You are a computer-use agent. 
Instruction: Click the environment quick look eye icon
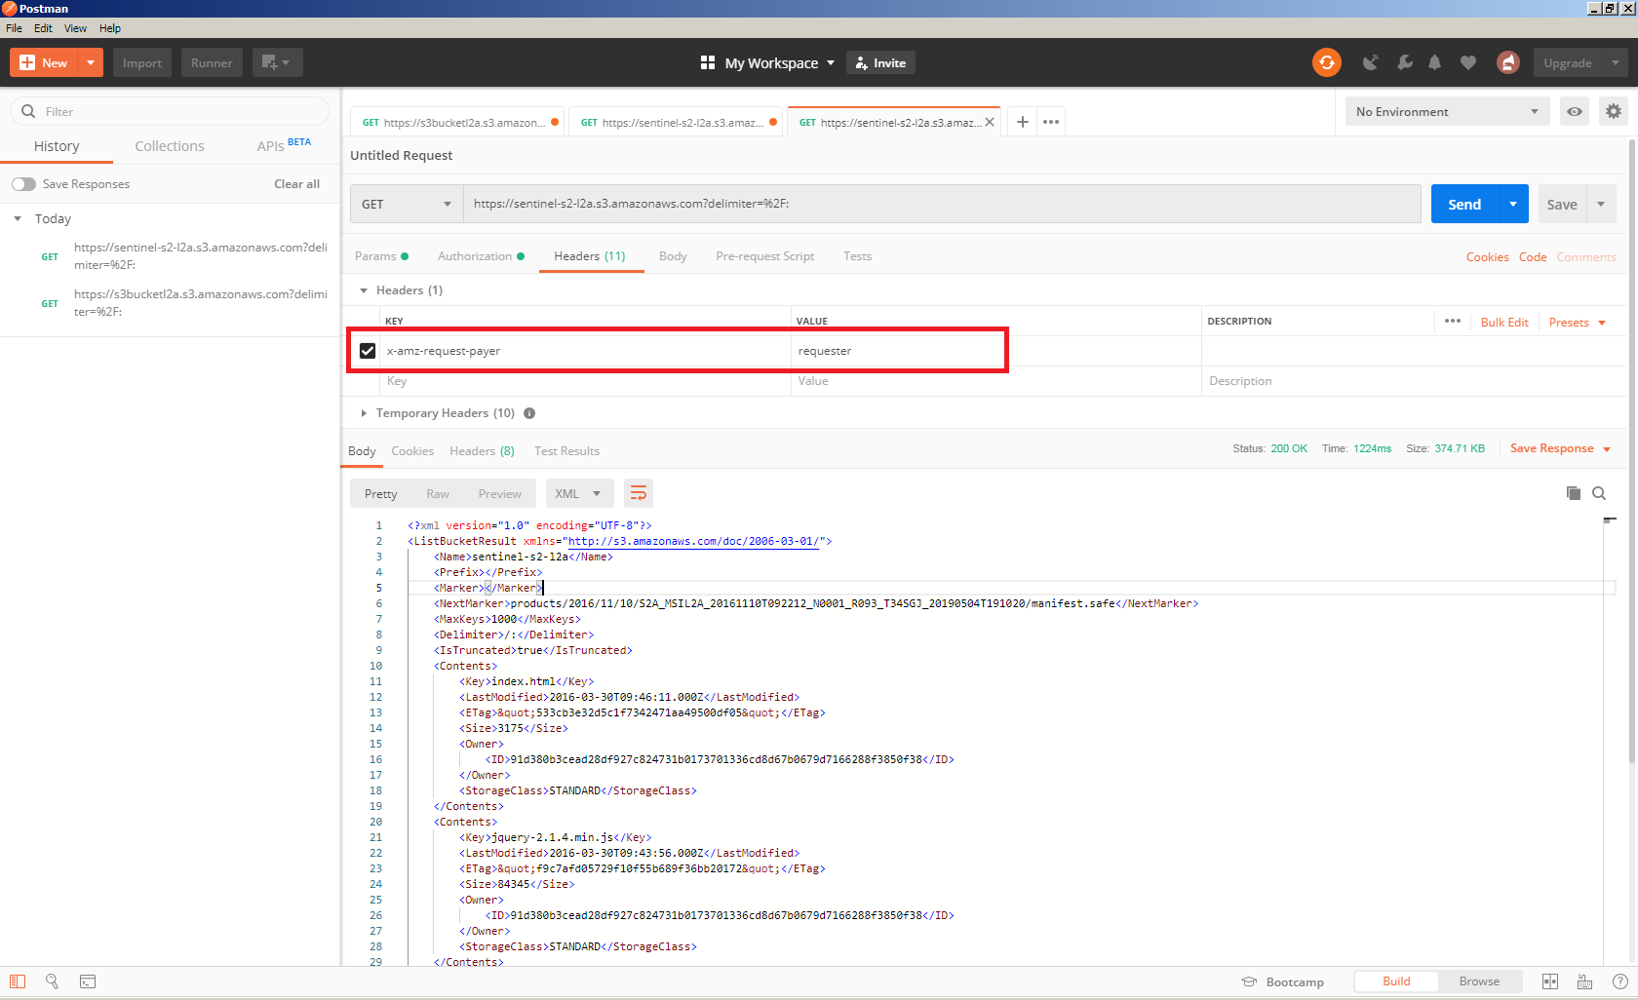point(1574,111)
